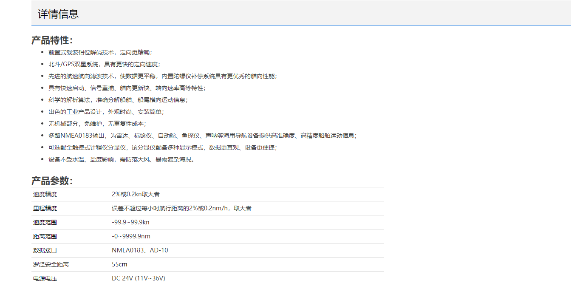Screen dimensions: 583x300
Task: Click bullet starting 可选配全触摸式计程仪分显仪
Action: [x=162, y=147]
